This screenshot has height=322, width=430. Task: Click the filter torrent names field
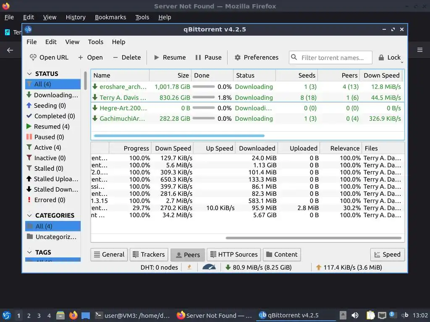point(330,57)
